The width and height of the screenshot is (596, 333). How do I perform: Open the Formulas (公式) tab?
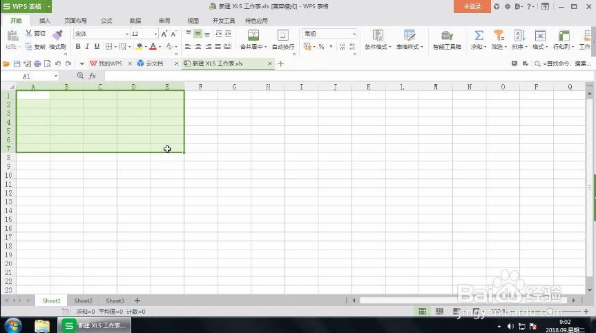[x=106, y=21]
